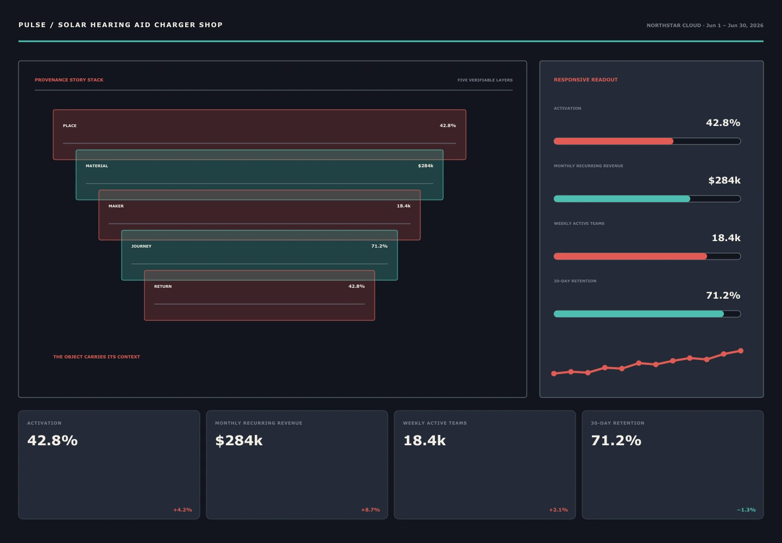Click the "JOURNEY" layer label
This screenshot has width=782, height=543.
coord(141,247)
